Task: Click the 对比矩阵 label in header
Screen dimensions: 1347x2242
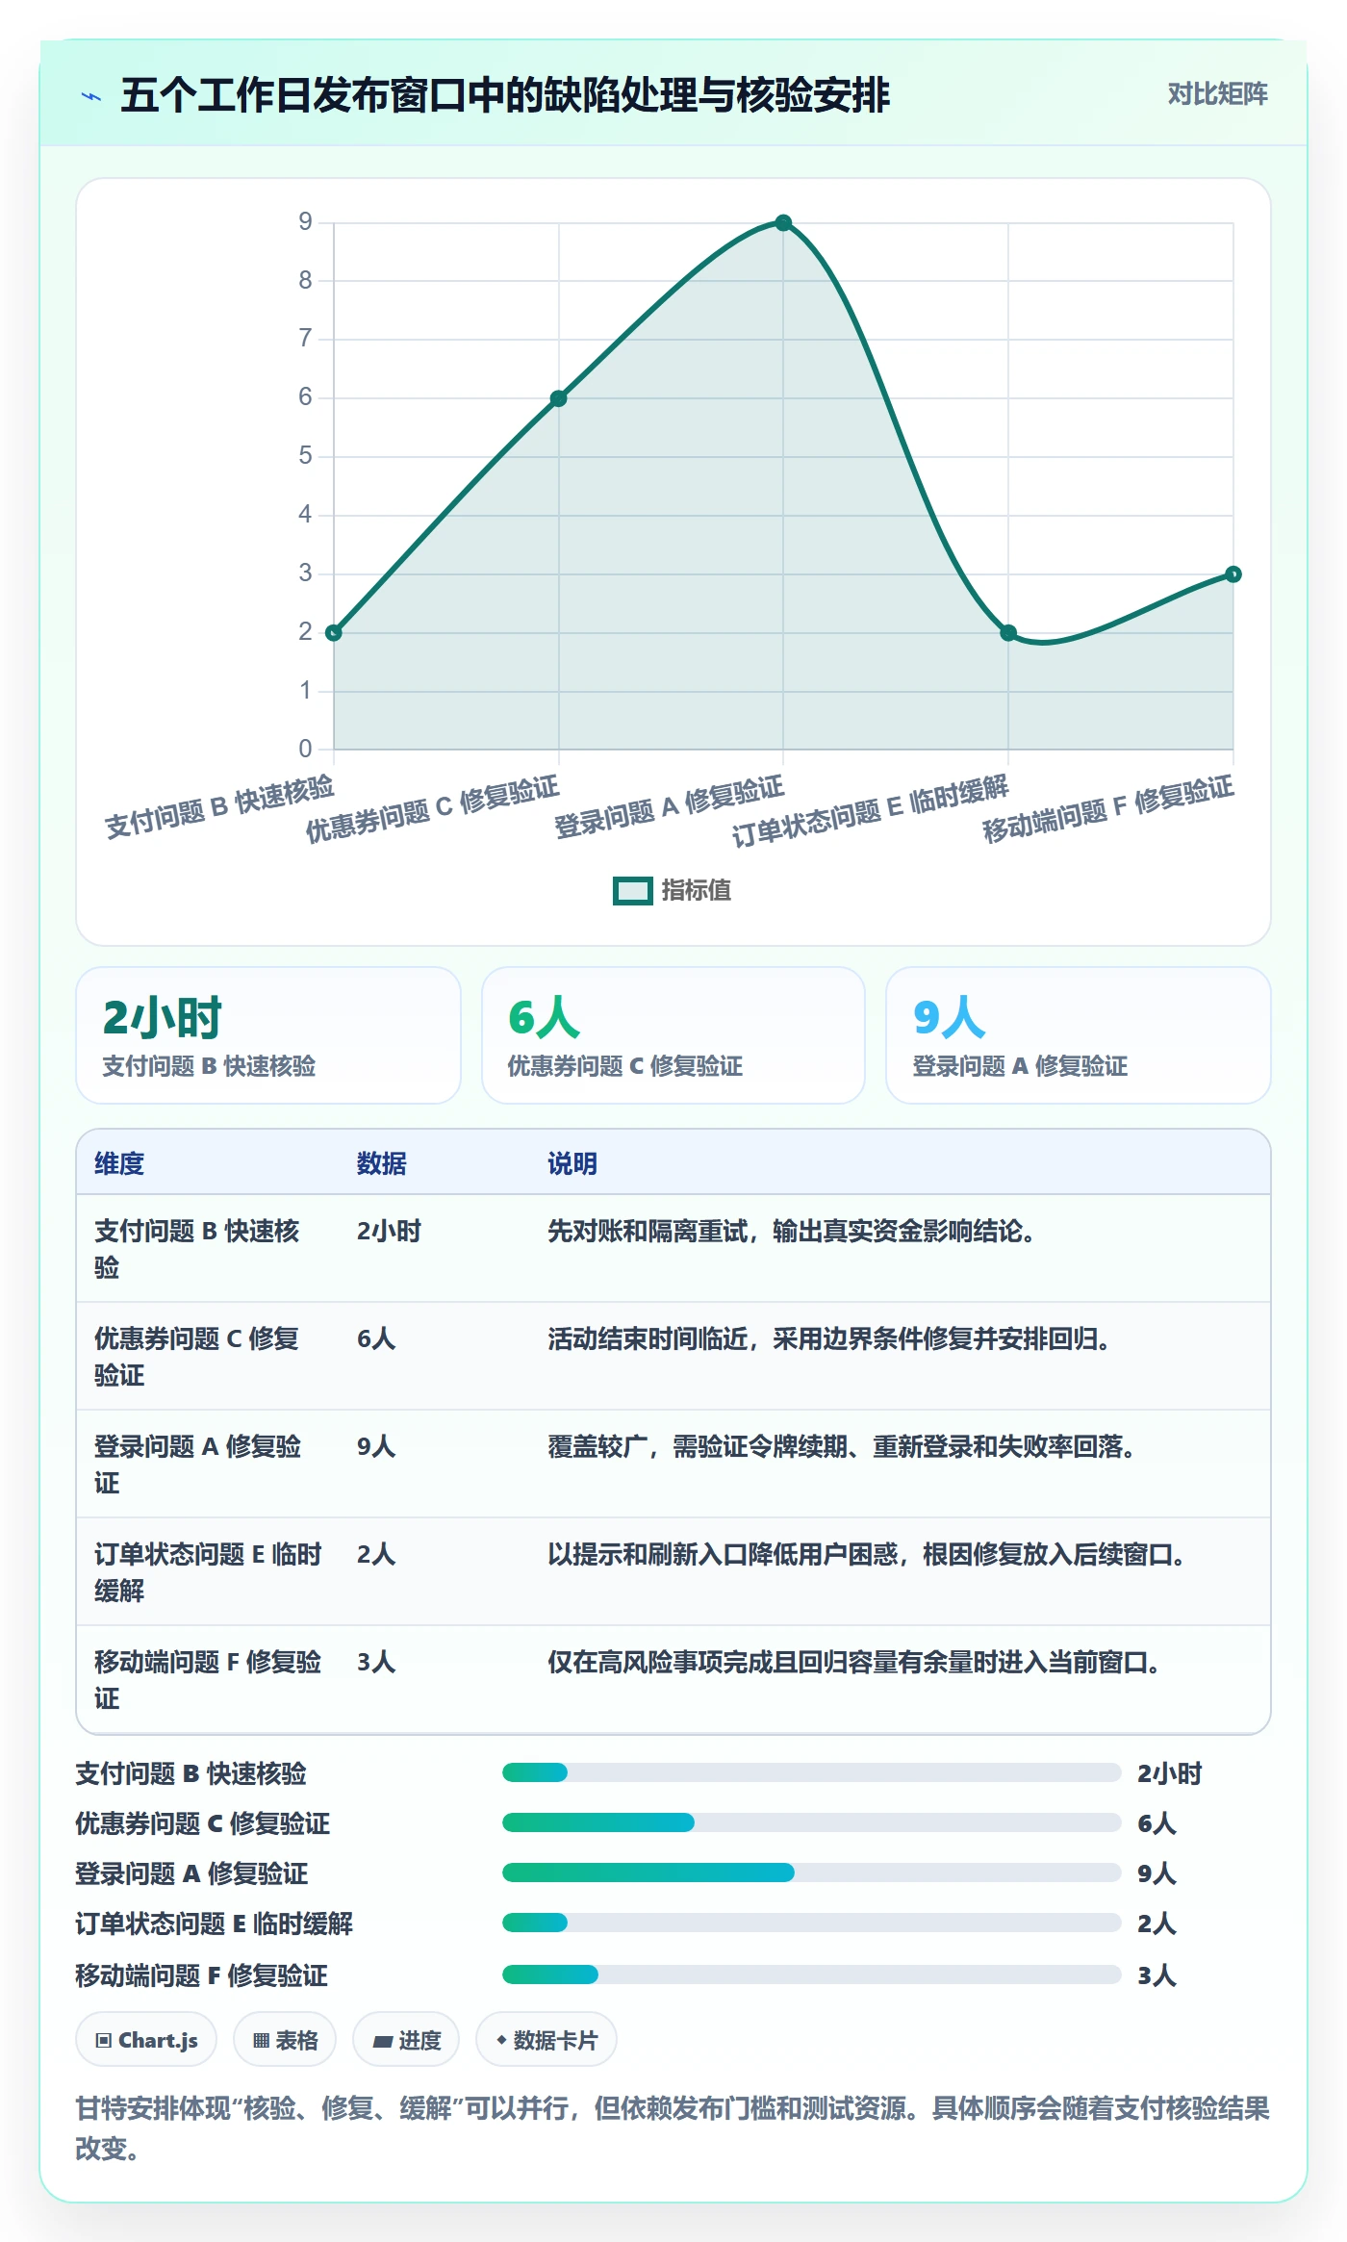Action: click(1217, 93)
